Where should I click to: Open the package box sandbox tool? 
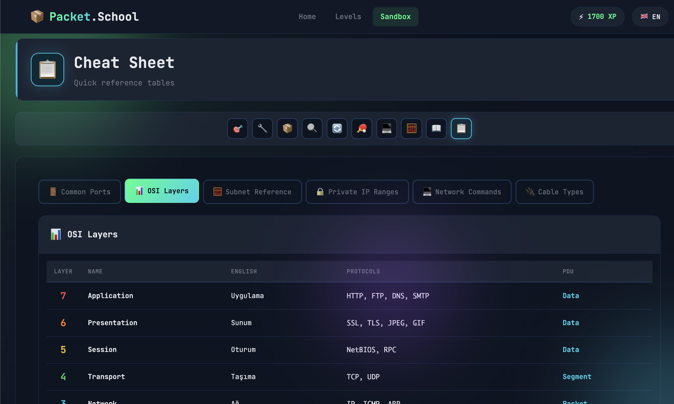pos(287,128)
